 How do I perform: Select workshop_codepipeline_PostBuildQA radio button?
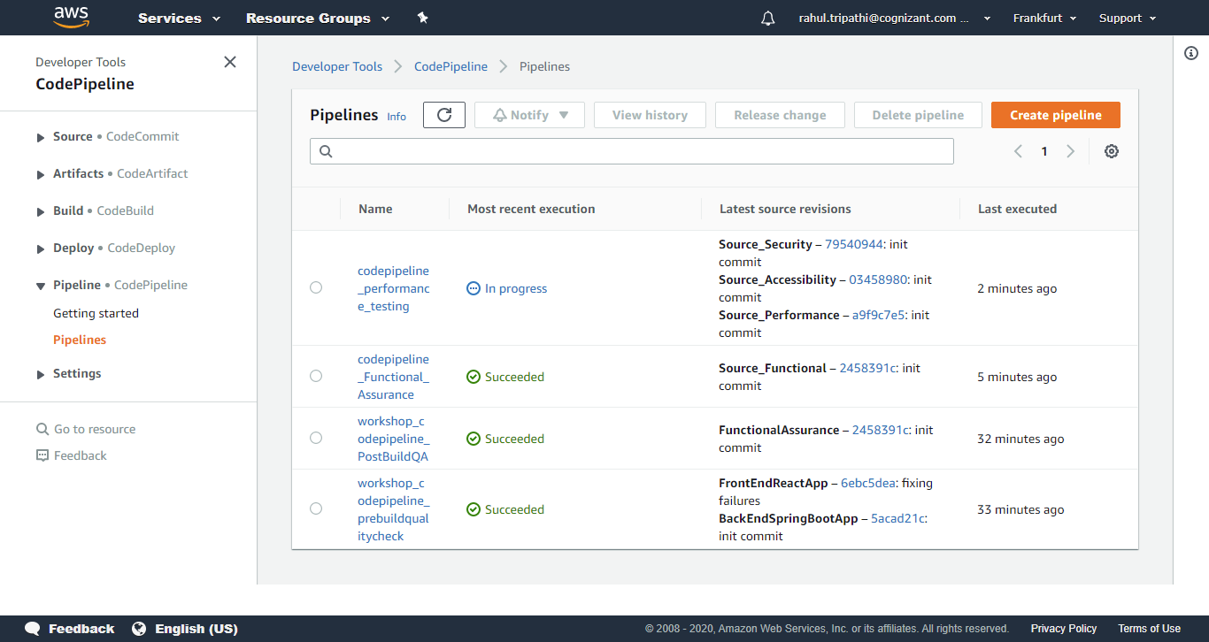click(316, 438)
